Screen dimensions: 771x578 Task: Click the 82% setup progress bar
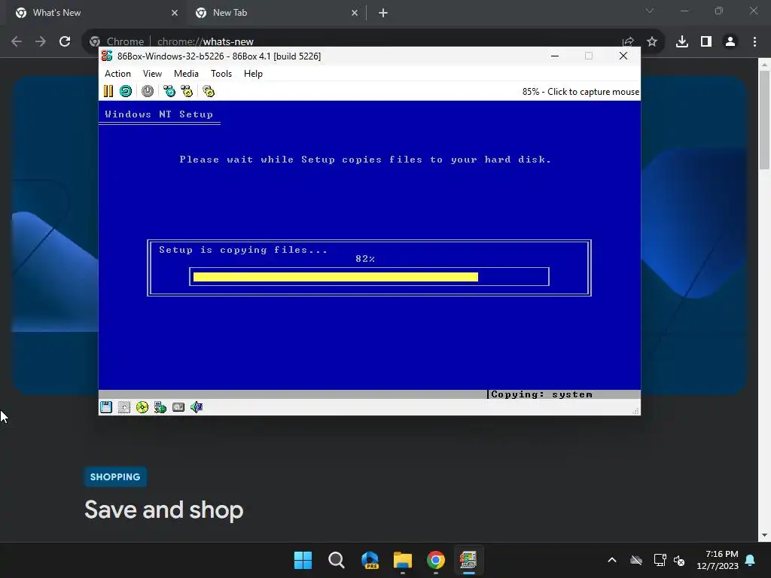point(369,277)
